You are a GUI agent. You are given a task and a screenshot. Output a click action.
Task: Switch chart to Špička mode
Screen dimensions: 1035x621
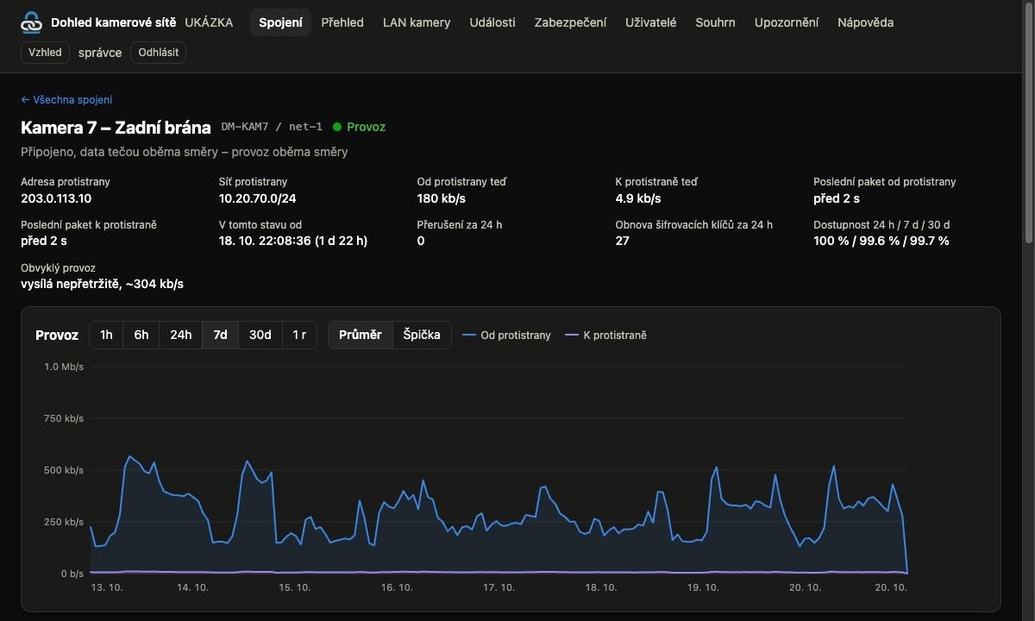point(422,335)
